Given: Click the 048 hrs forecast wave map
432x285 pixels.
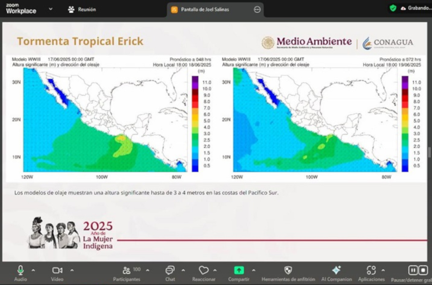Looking at the screenshot, I should click(105, 120).
